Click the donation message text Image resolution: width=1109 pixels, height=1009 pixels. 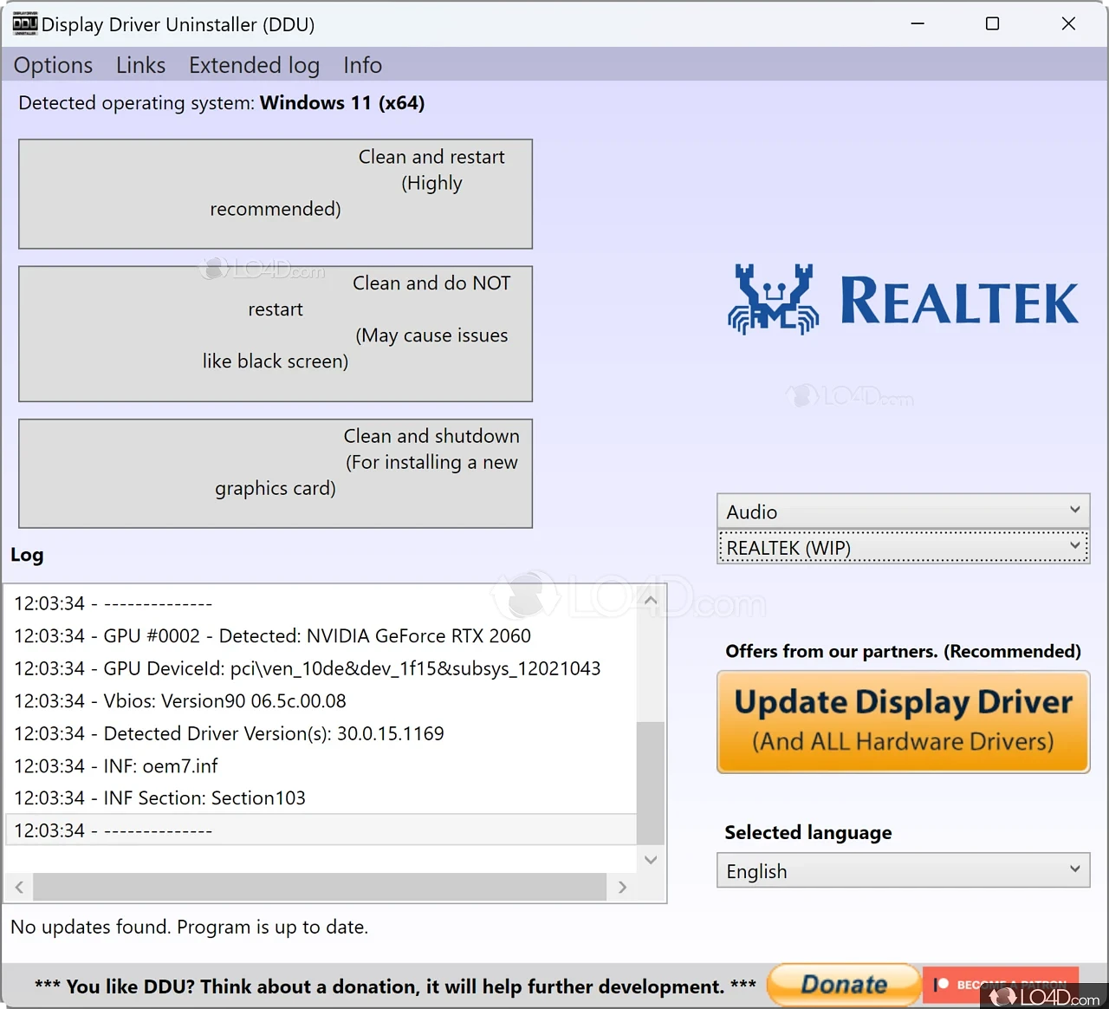click(395, 986)
